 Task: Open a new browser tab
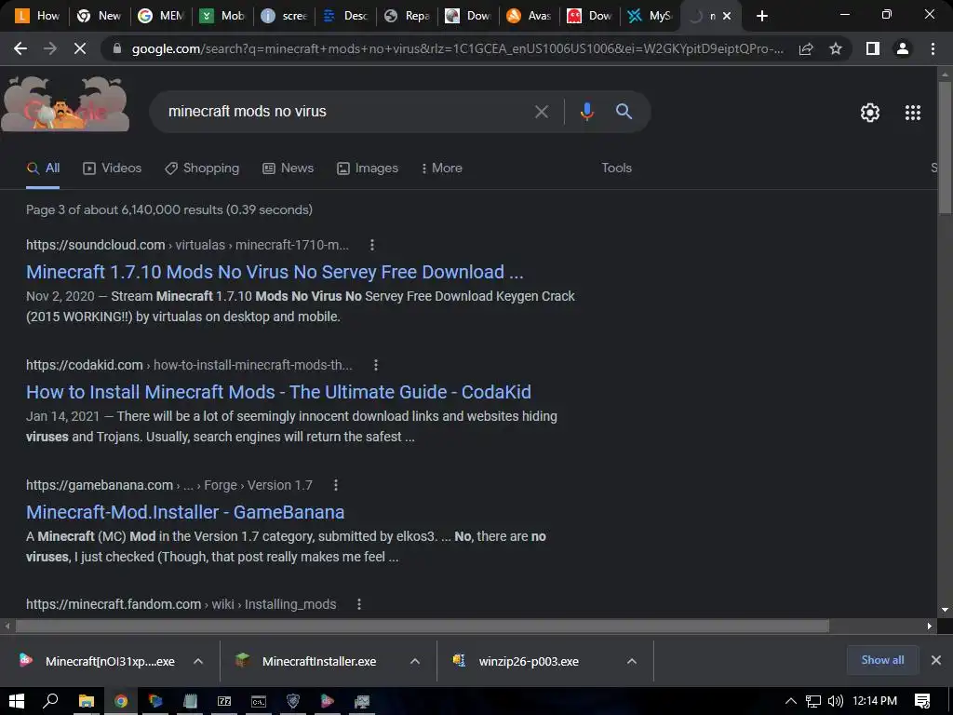[762, 16]
